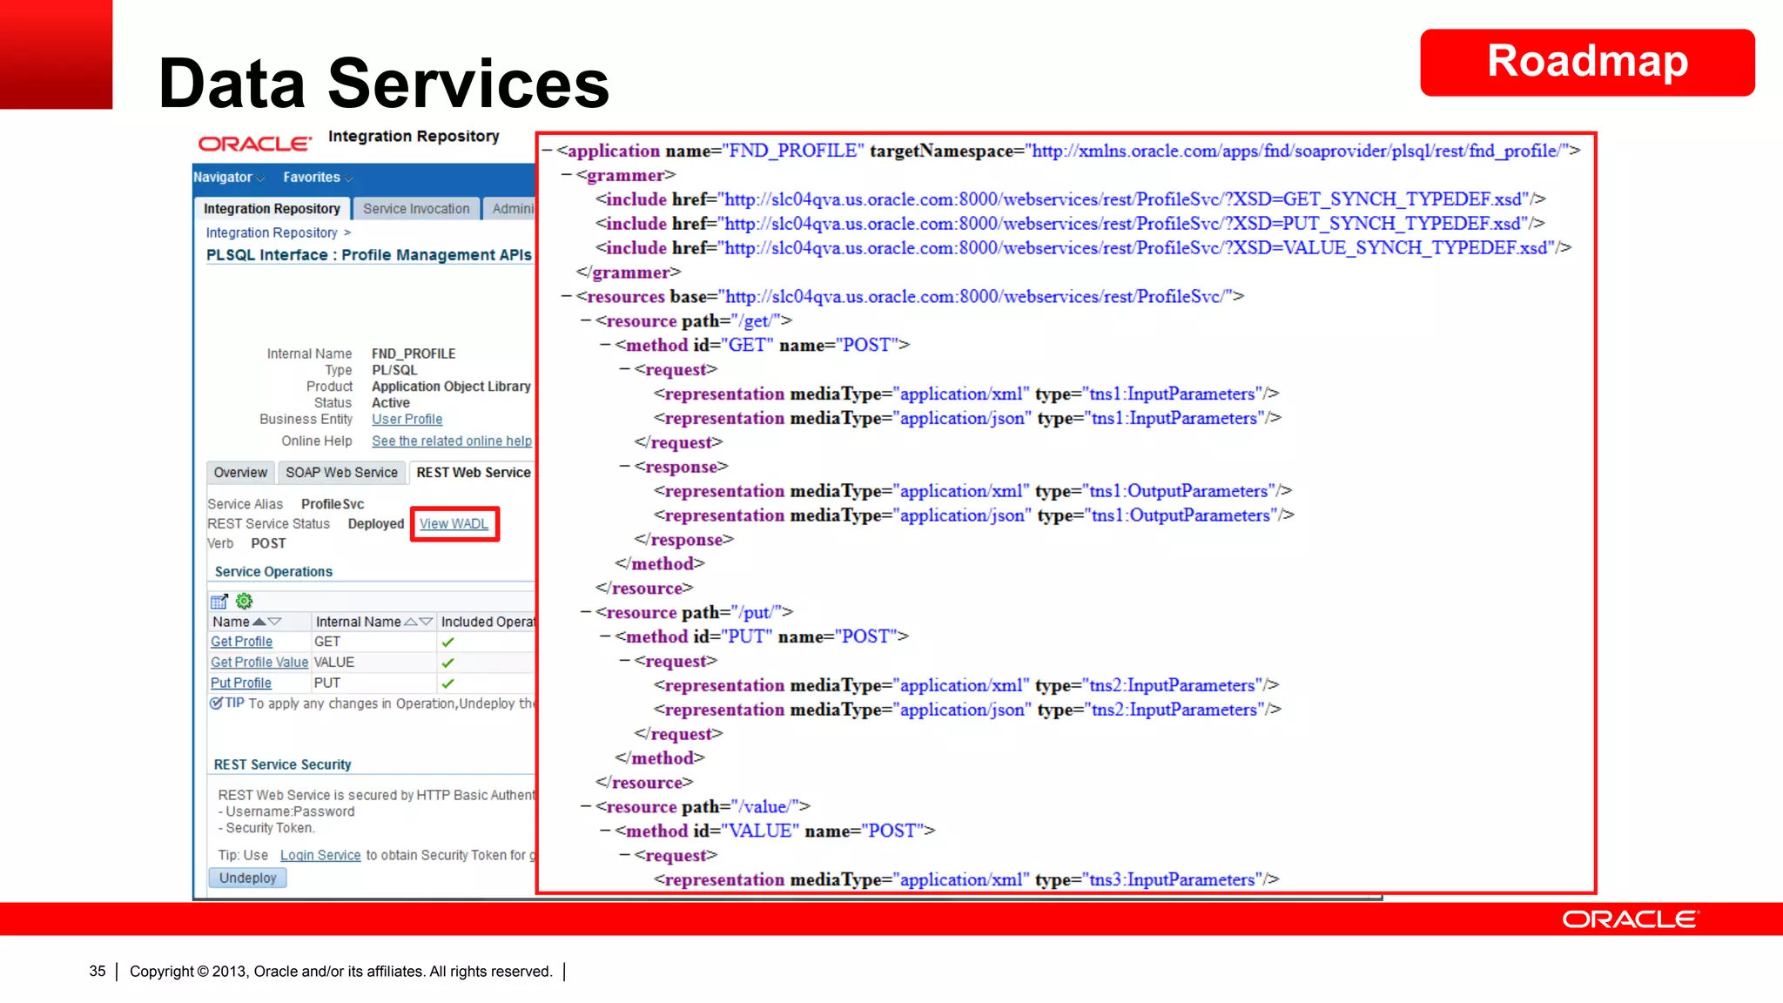
Task: Sort Name column ascending with filled up arrow
Action: (x=259, y=622)
